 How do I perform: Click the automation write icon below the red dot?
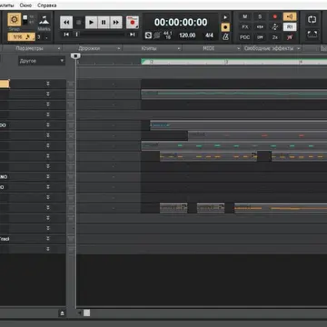click(274, 27)
